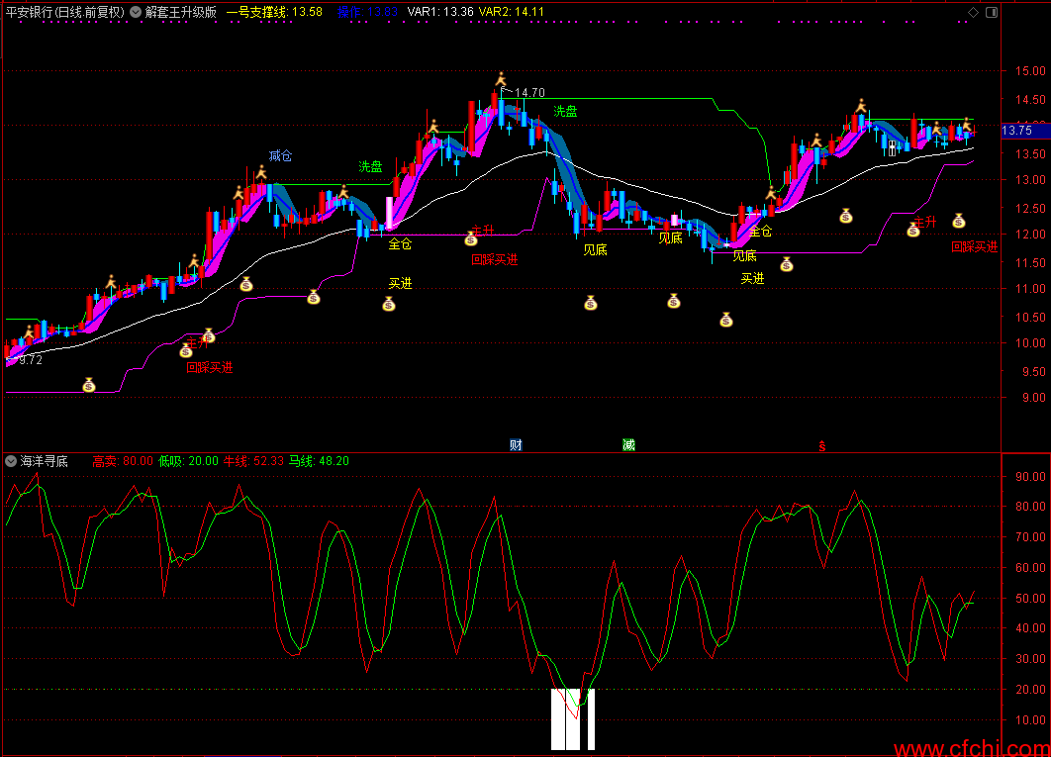Click the blue 减仓 signal label
The image size is (1051, 757).
coord(280,156)
